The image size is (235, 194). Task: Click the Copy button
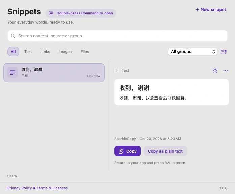tap(127, 151)
